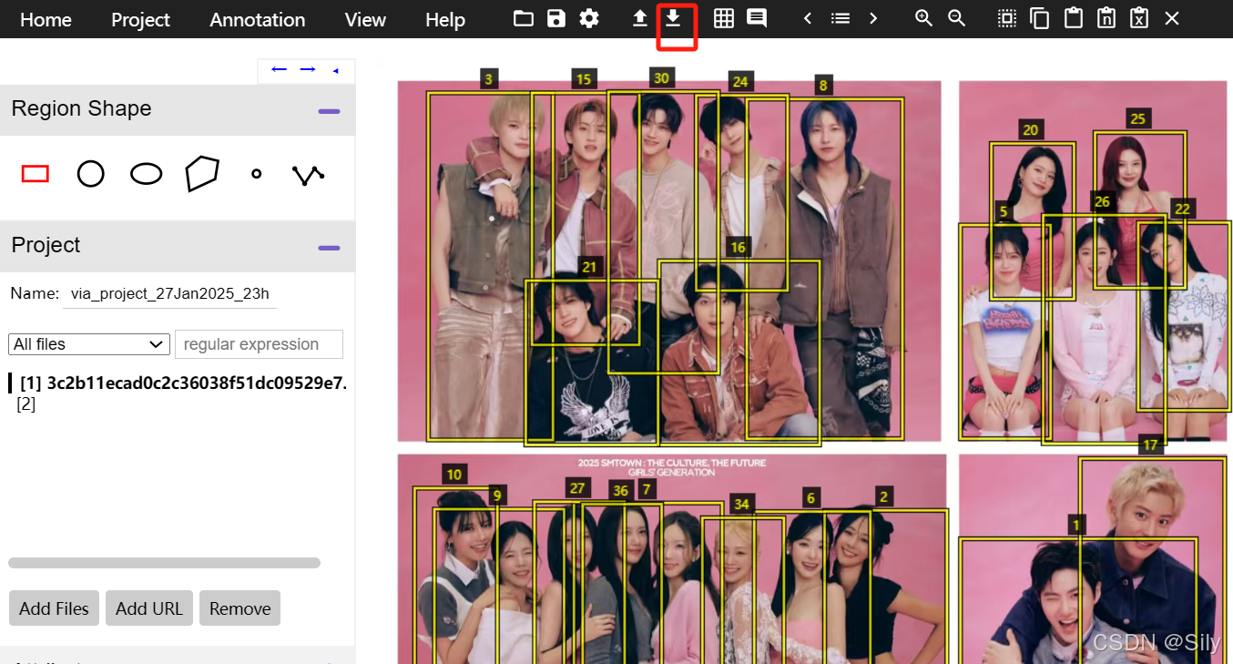
Task: Click region label 34 on the image
Action: point(742,504)
